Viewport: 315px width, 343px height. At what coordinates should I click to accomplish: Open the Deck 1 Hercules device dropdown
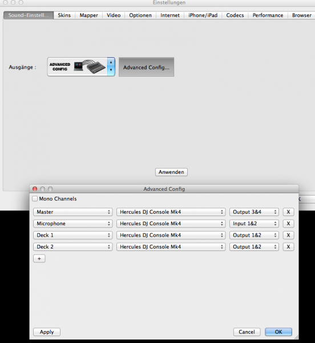coord(171,235)
